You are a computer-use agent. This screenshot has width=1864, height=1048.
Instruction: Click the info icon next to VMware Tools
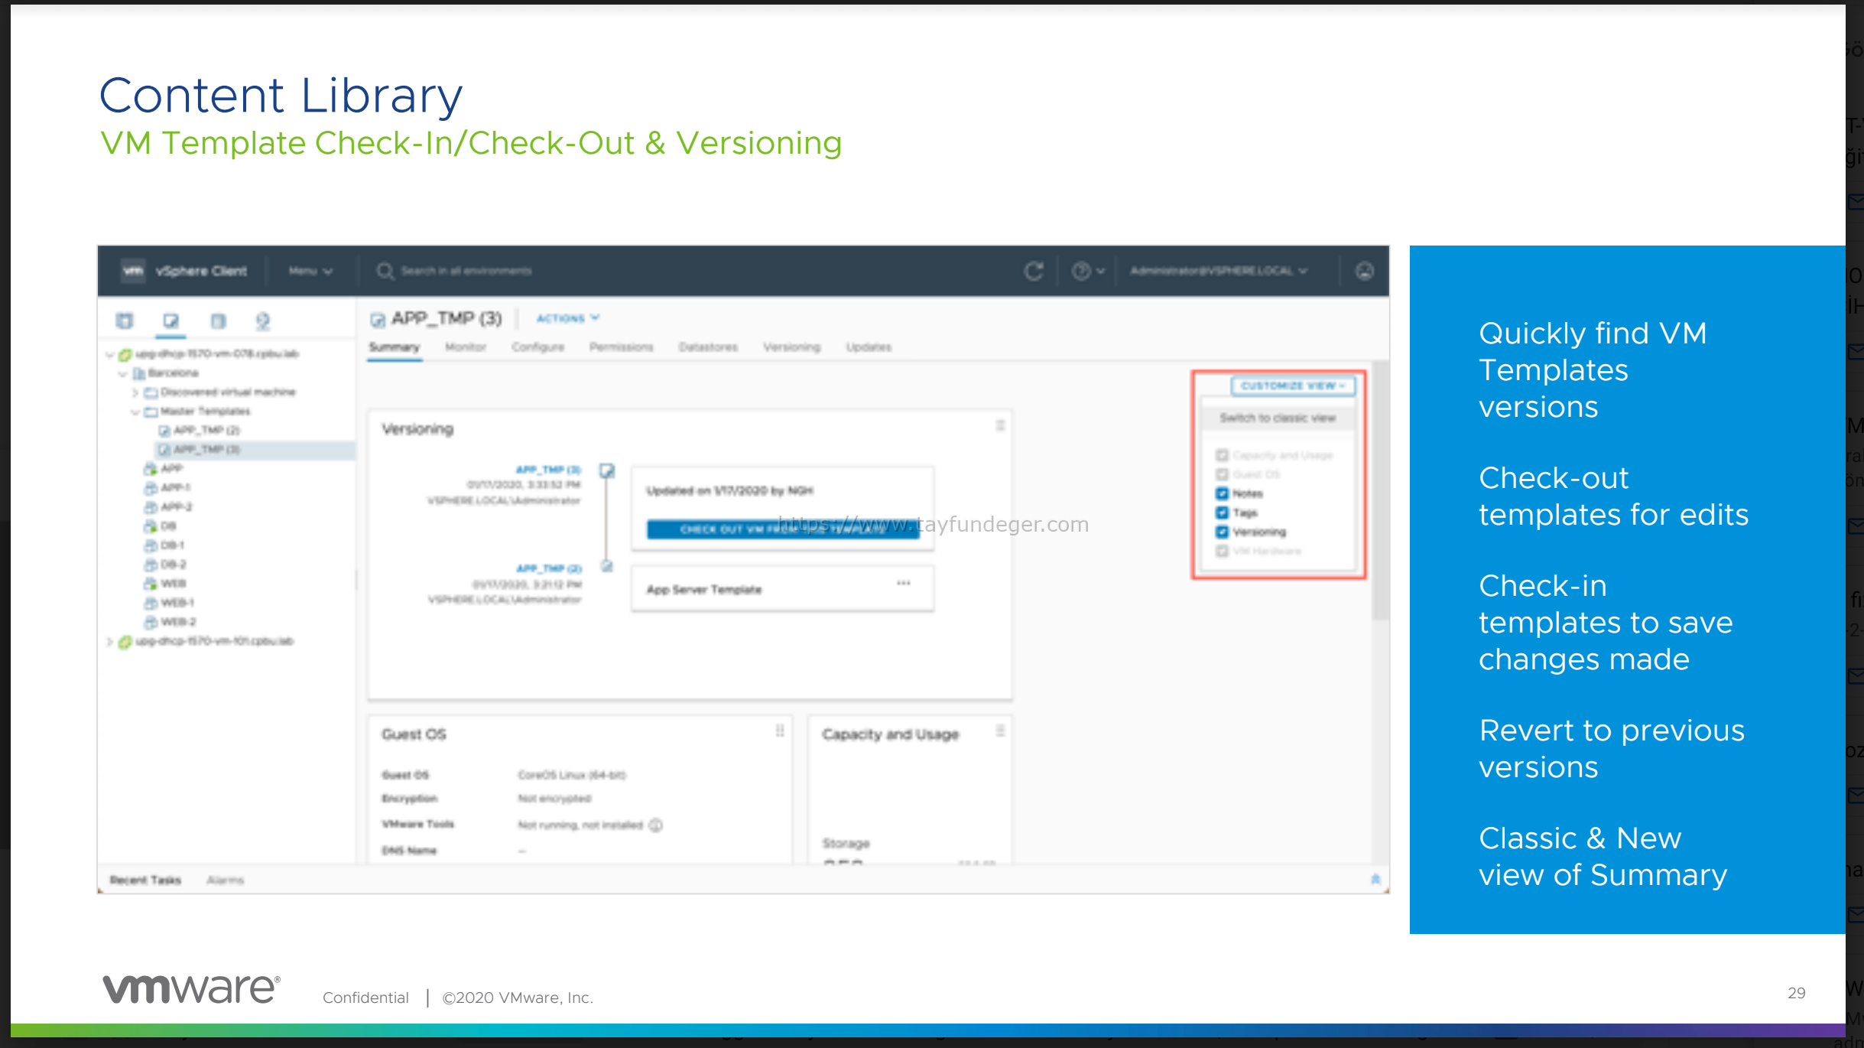click(656, 825)
